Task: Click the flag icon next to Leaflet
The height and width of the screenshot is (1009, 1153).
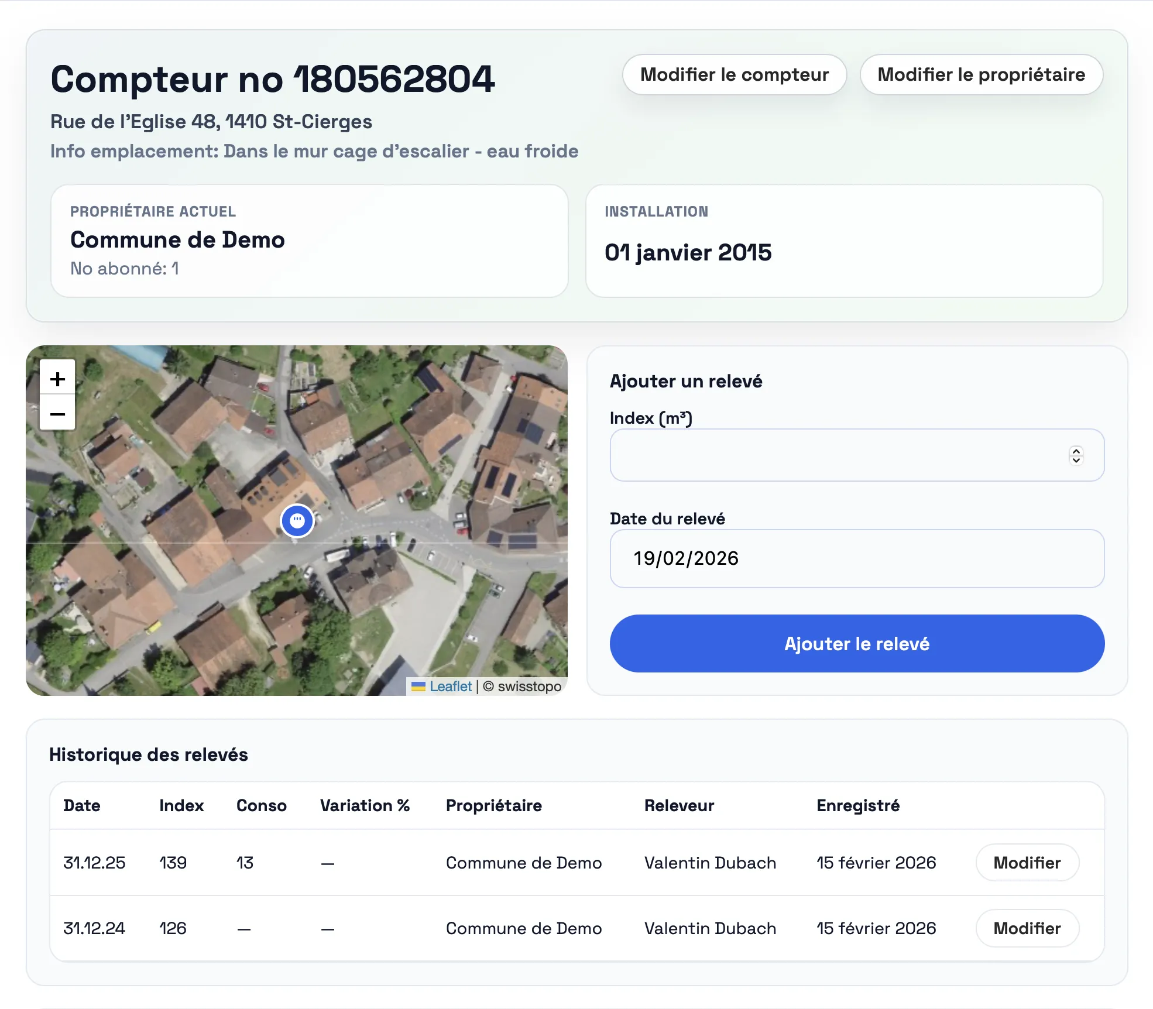Action: click(x=419, y=686)
